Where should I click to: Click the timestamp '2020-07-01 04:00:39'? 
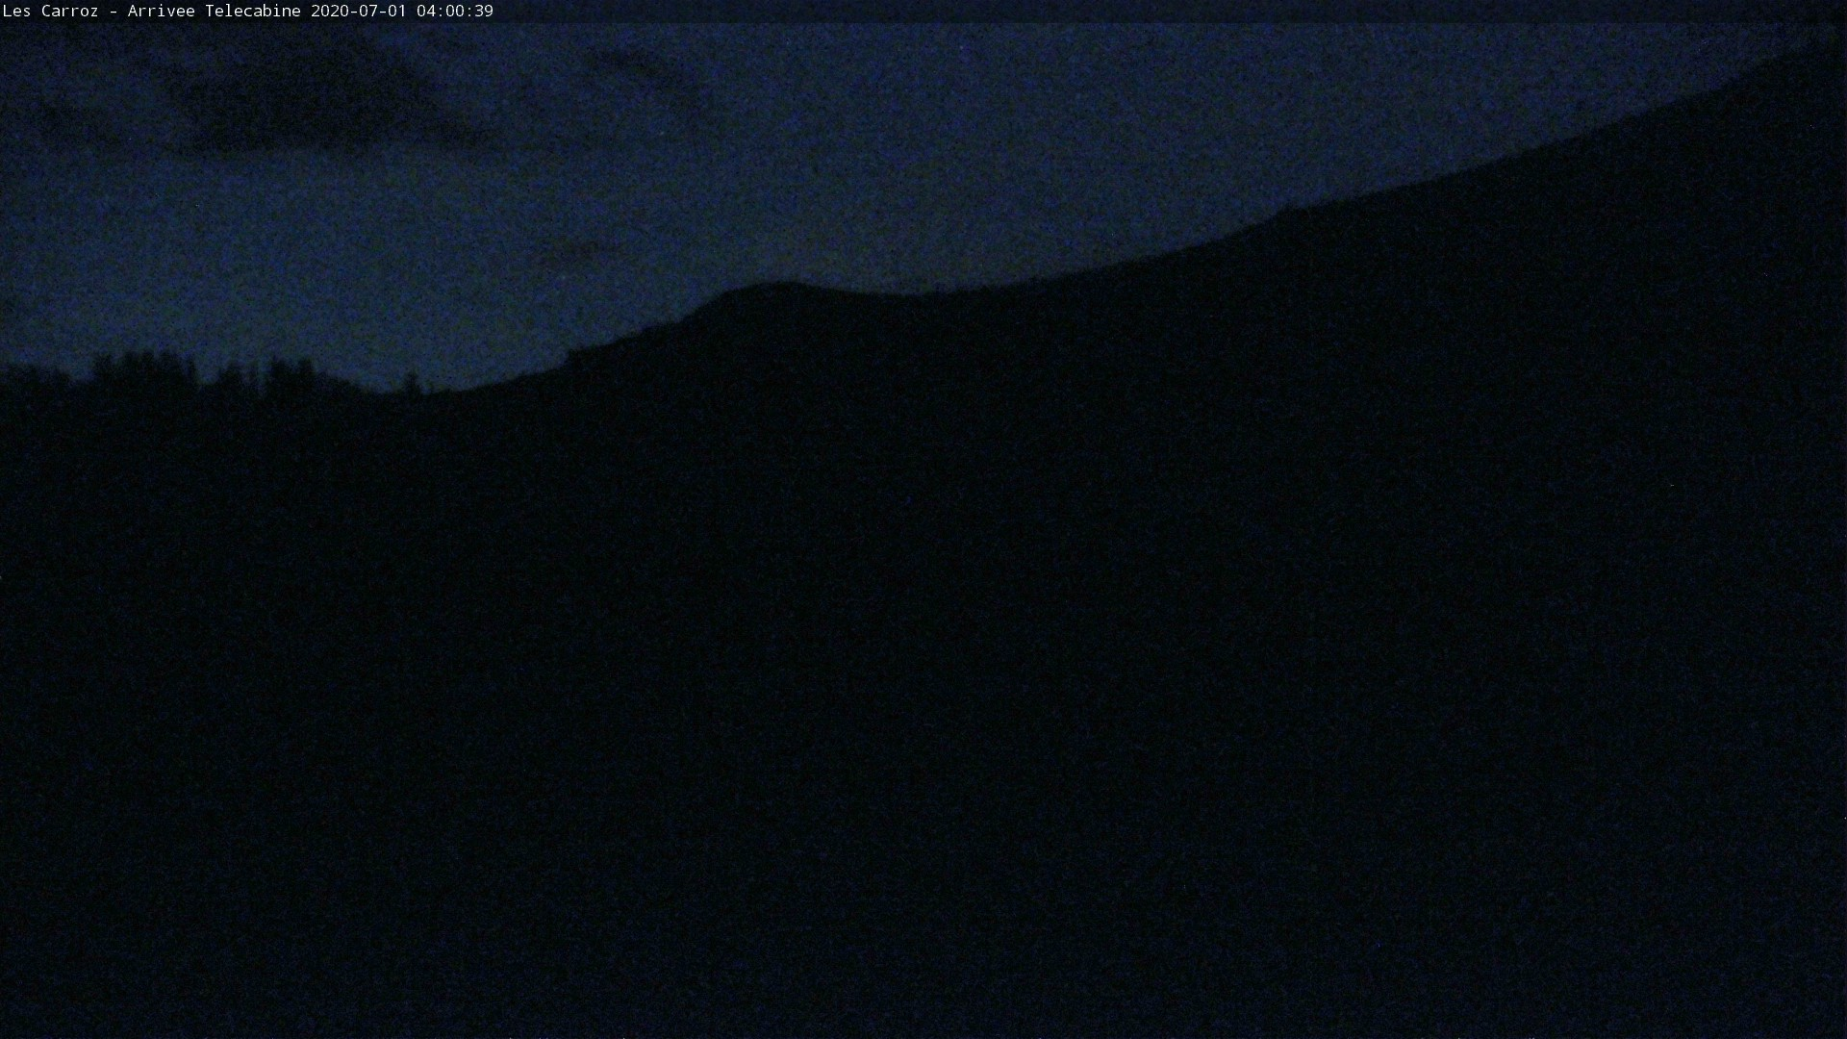(x=402, y=12)
